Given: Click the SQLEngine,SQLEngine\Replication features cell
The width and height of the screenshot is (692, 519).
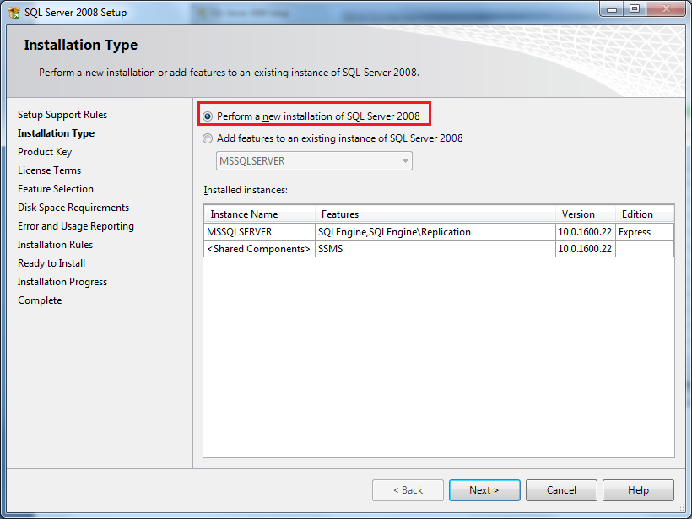Looking at the screenshot, I should tap(435, 232).
